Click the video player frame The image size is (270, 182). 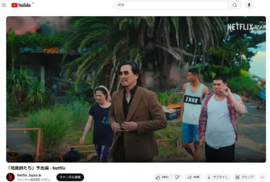click(136, 89)
